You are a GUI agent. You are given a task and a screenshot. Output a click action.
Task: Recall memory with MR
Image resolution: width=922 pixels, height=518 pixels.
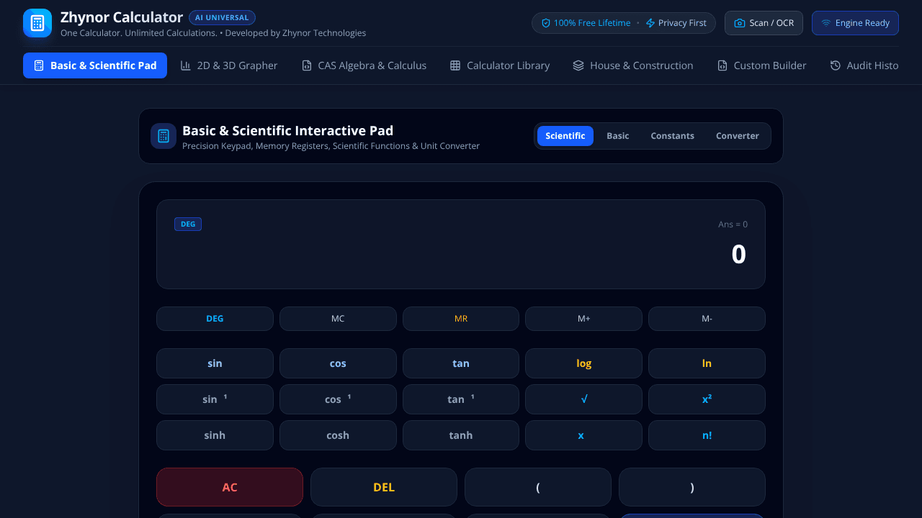pyautogui.click(x=461, y=319)
